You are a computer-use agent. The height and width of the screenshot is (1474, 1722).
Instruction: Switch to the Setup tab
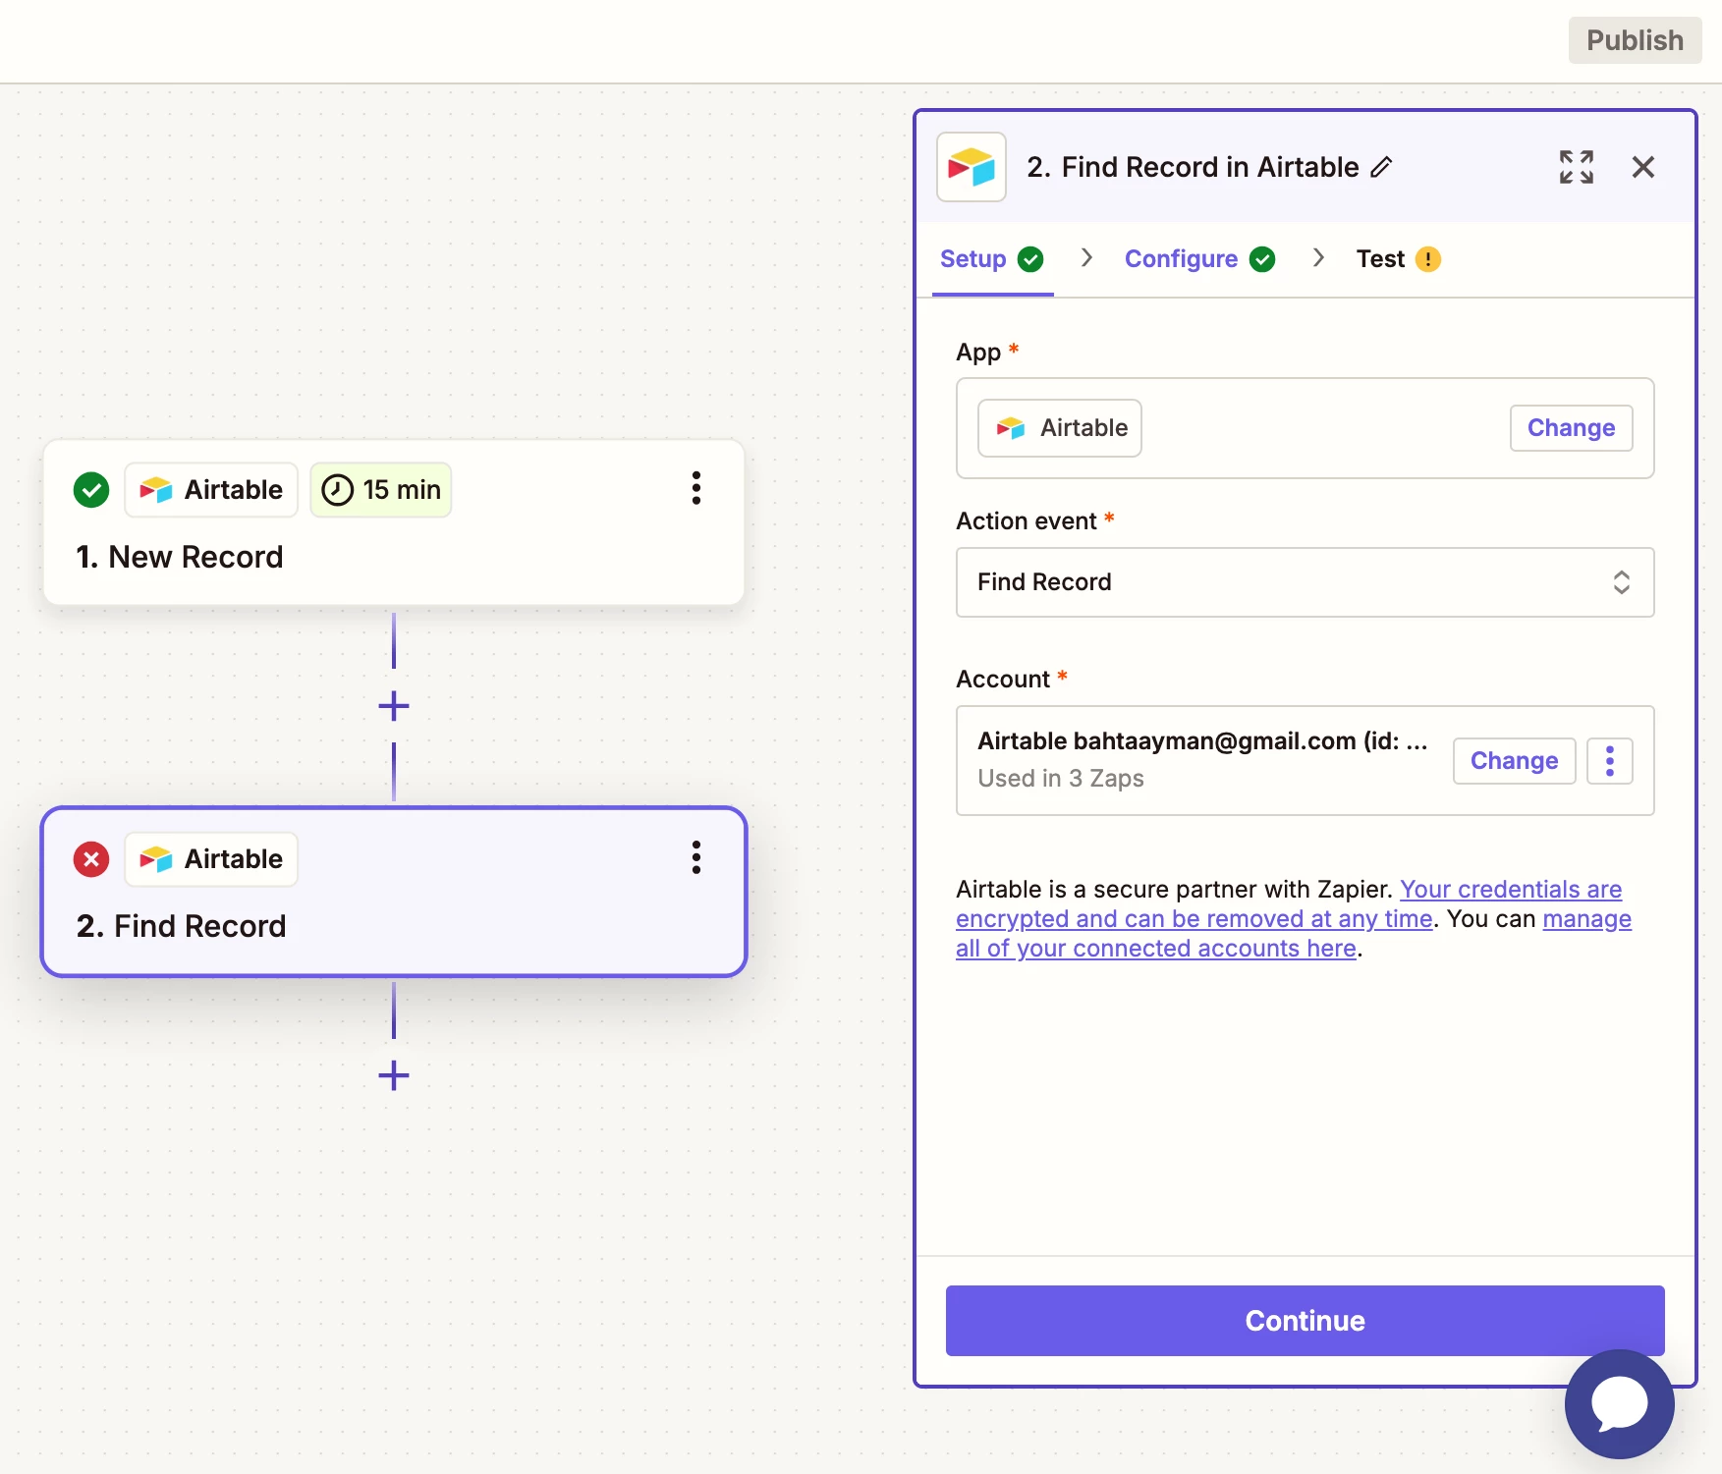point(992,259)
